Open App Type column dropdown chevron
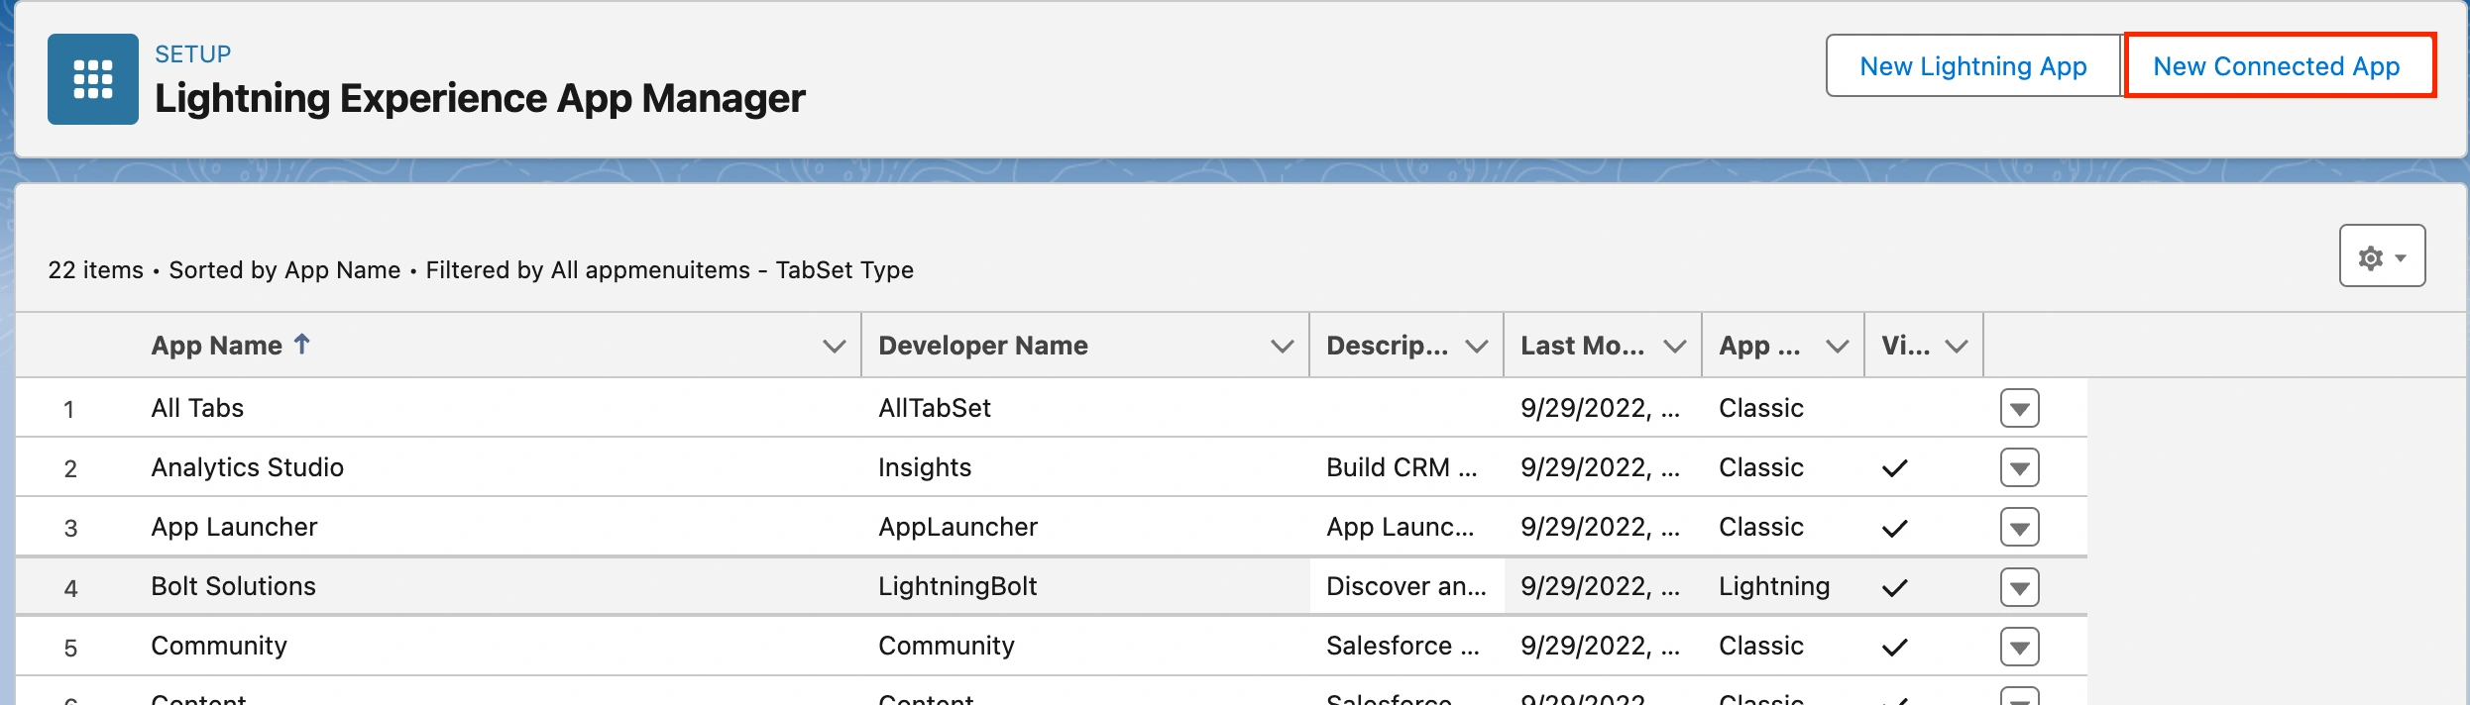Image resolution: width=2470 pixels, height=705 pixels. (1838, 346)
